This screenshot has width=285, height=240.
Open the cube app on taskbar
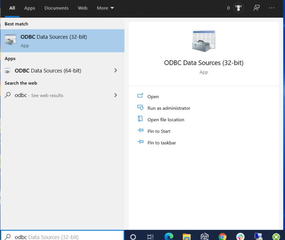pos(205,237)
